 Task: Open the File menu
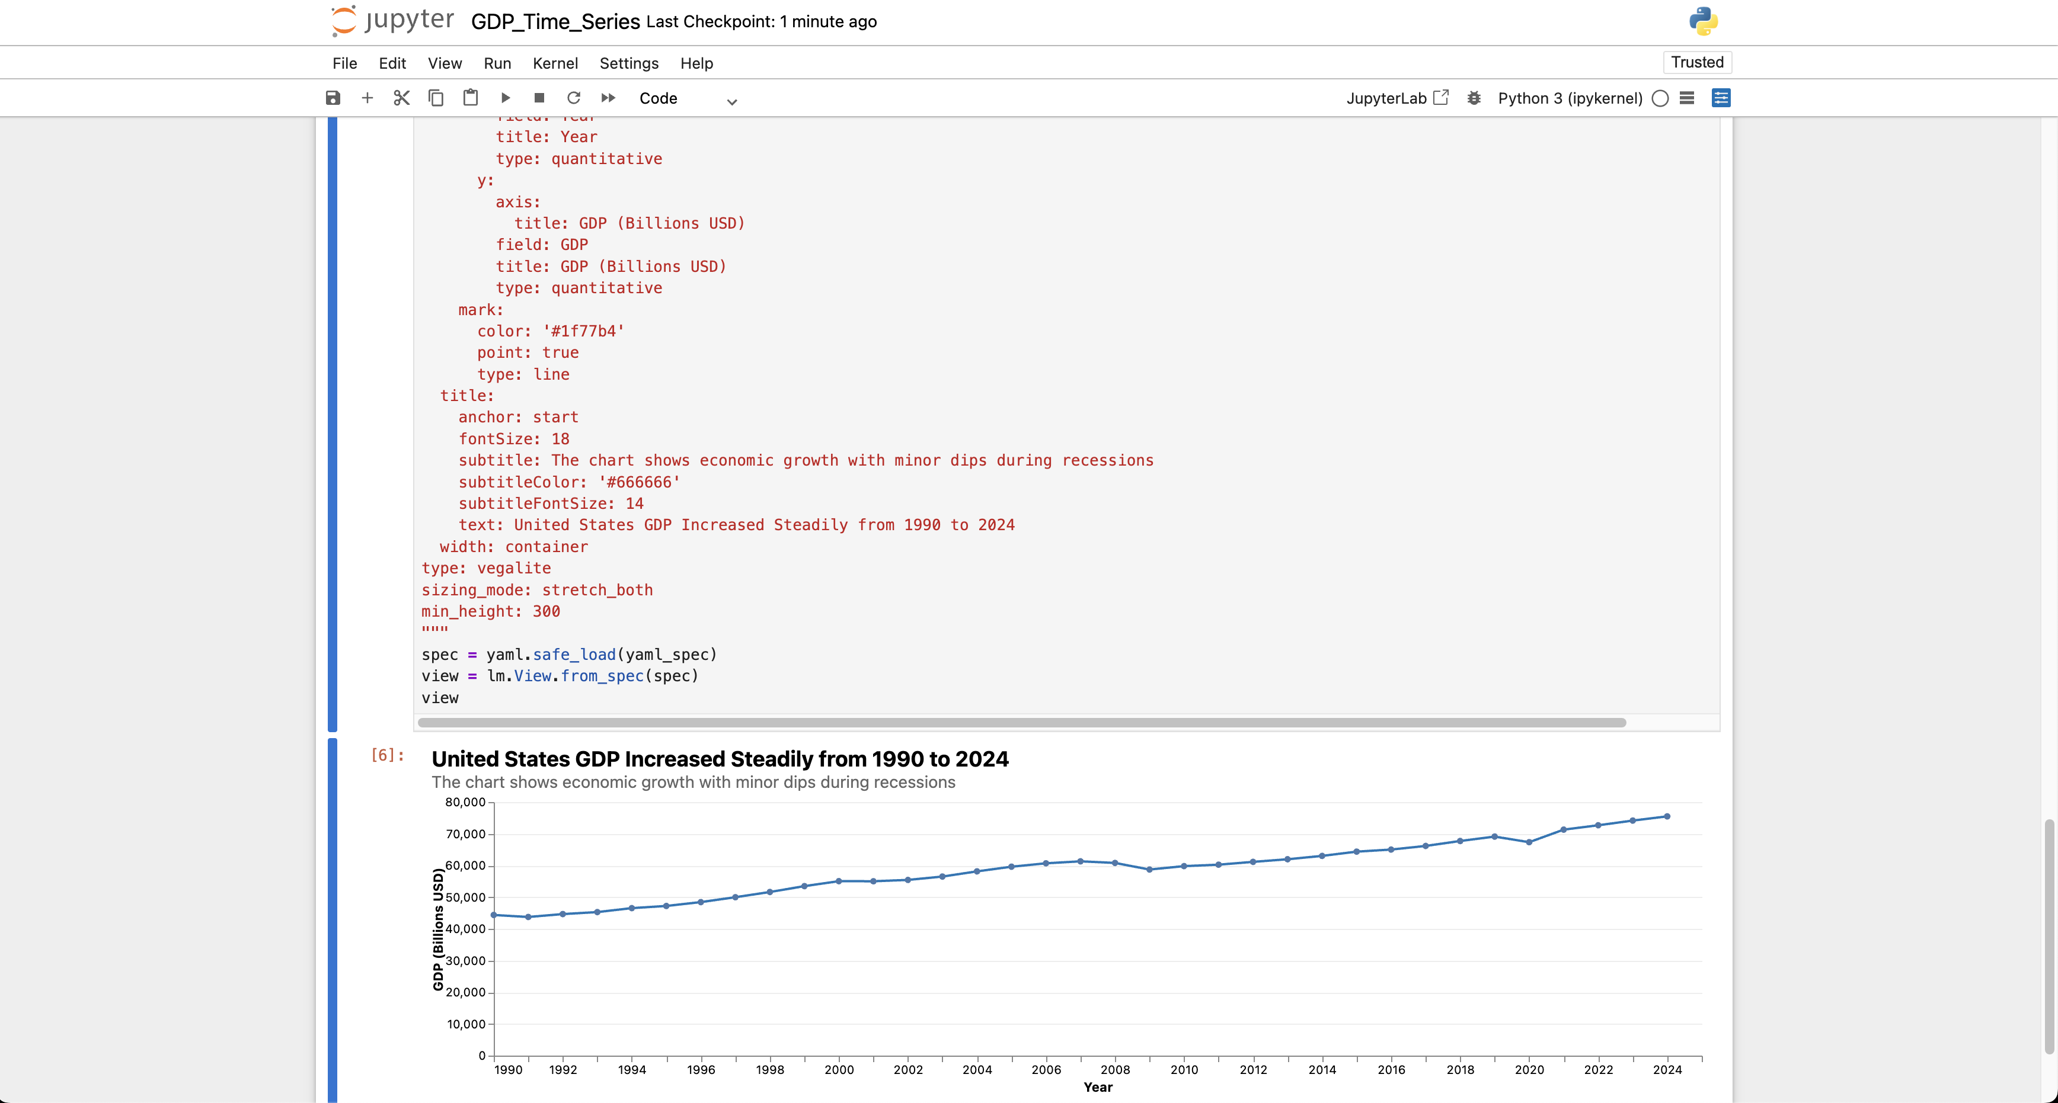(344, 63)
